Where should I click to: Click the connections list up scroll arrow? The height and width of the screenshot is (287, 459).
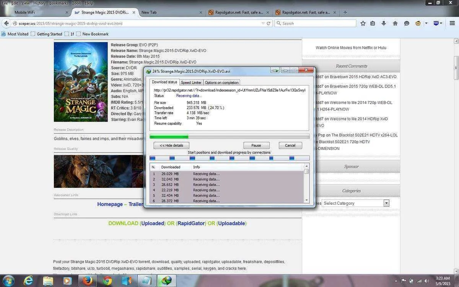[x=306, y=166]
